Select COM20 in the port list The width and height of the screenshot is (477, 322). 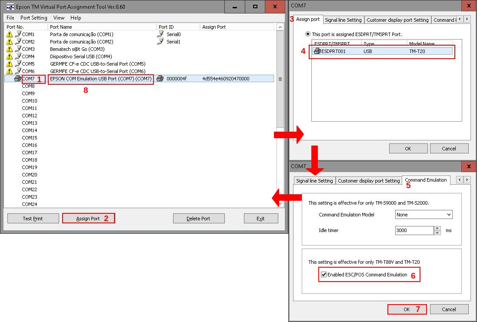(30, 175)
